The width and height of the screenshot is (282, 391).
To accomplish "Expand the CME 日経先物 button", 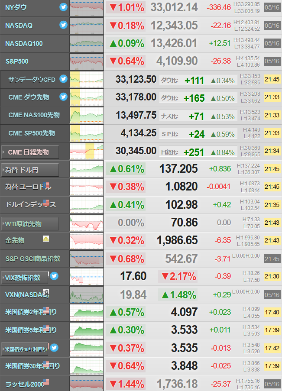I will click(30, 152).
